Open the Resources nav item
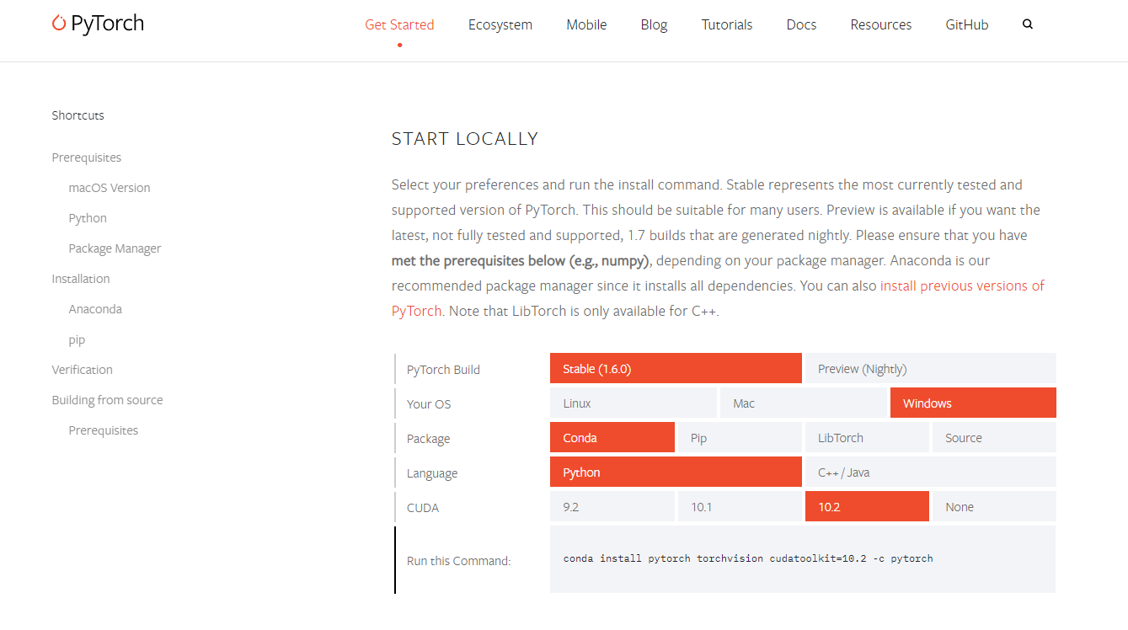 coord(881,24)
